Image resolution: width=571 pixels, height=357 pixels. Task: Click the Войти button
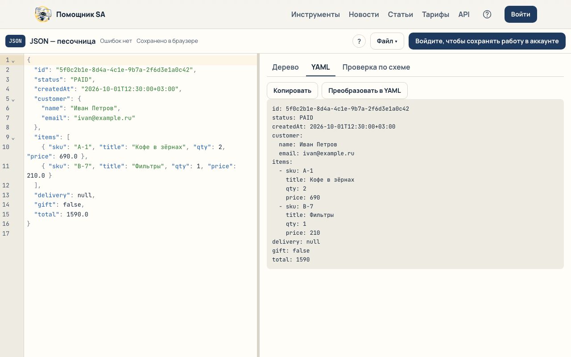tap(521, 14)
